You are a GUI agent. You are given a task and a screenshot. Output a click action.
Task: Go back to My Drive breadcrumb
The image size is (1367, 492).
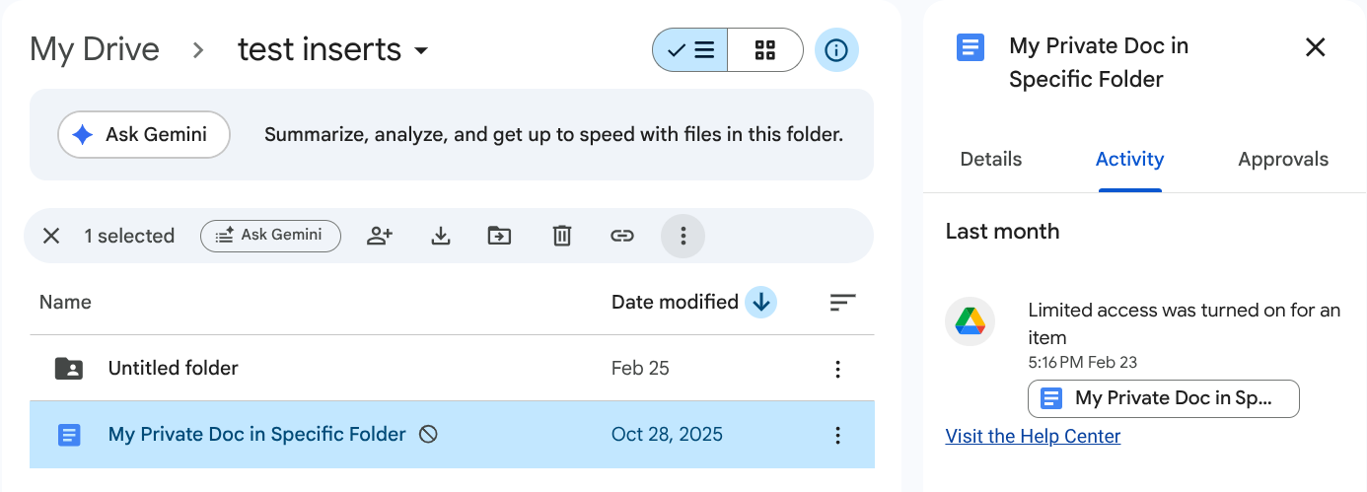point(95,50)
